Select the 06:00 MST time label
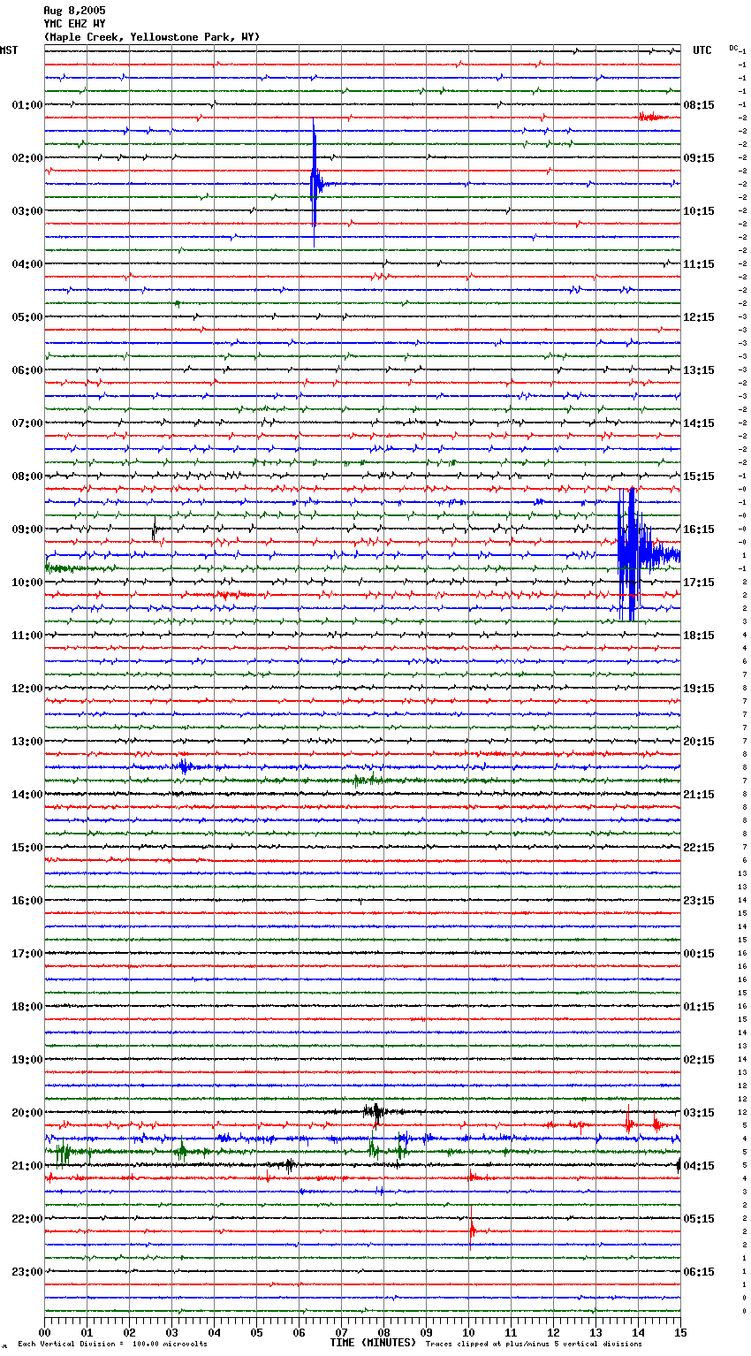Viewport: 751px width, 1356px height. coord(27,370)
